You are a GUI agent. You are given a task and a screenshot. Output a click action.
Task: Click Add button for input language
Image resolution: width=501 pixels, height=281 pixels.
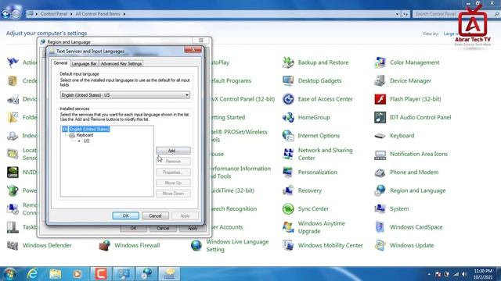(x=173, y=151)
